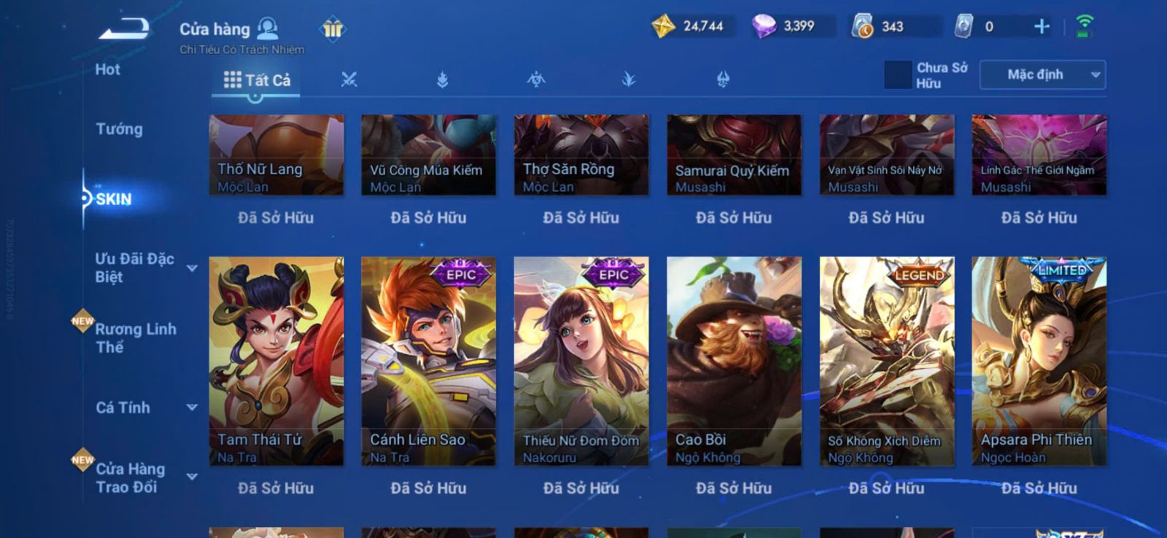Tap the back arrow icon

pyautogui.click(x=124, y=29)
